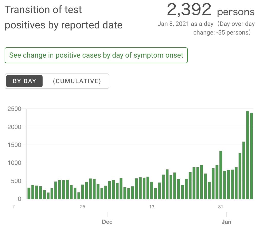The height and width of the screenshot is (226, 256).
Task: Click the 13 date tick label
Action: [x=152, y=207]
